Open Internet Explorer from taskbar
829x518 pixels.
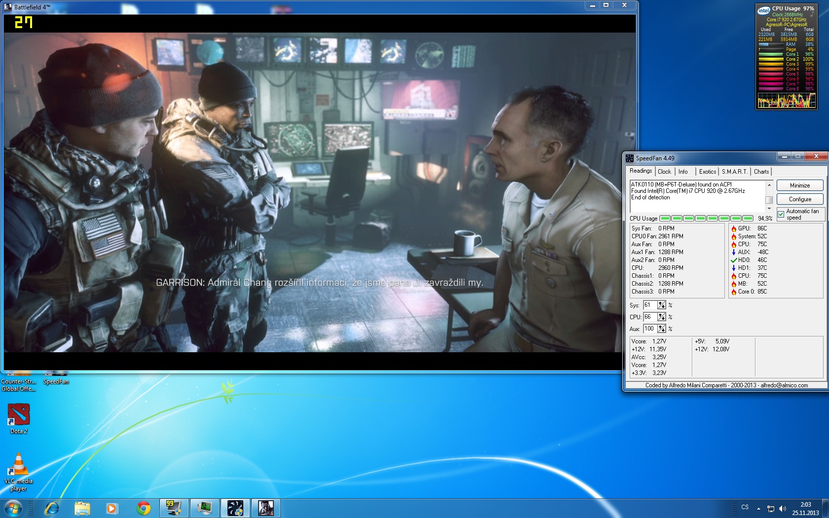point(52,508)
